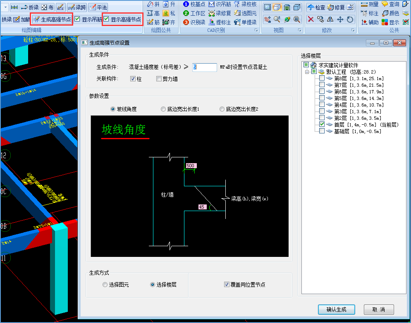Click the solid 3D cube view icon
411x323 pixels.
click(x=297, y=7)
